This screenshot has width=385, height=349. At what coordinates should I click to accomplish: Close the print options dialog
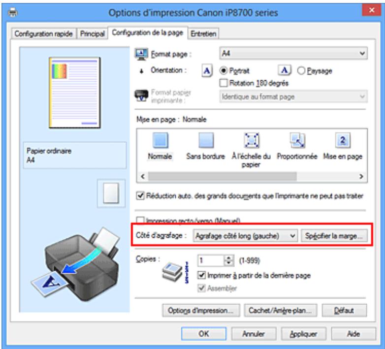tap(372, 10)
